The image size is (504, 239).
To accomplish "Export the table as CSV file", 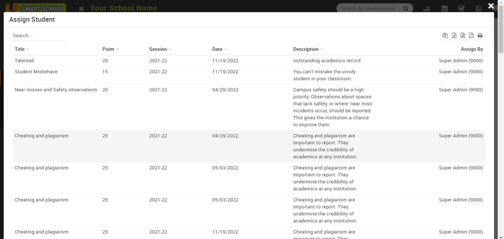I will 462,35.
